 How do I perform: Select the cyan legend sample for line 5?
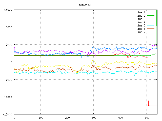tap(151, 25)
